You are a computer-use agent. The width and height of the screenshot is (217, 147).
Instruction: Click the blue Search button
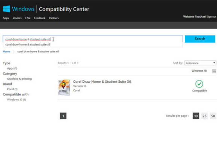coord(200,39)
